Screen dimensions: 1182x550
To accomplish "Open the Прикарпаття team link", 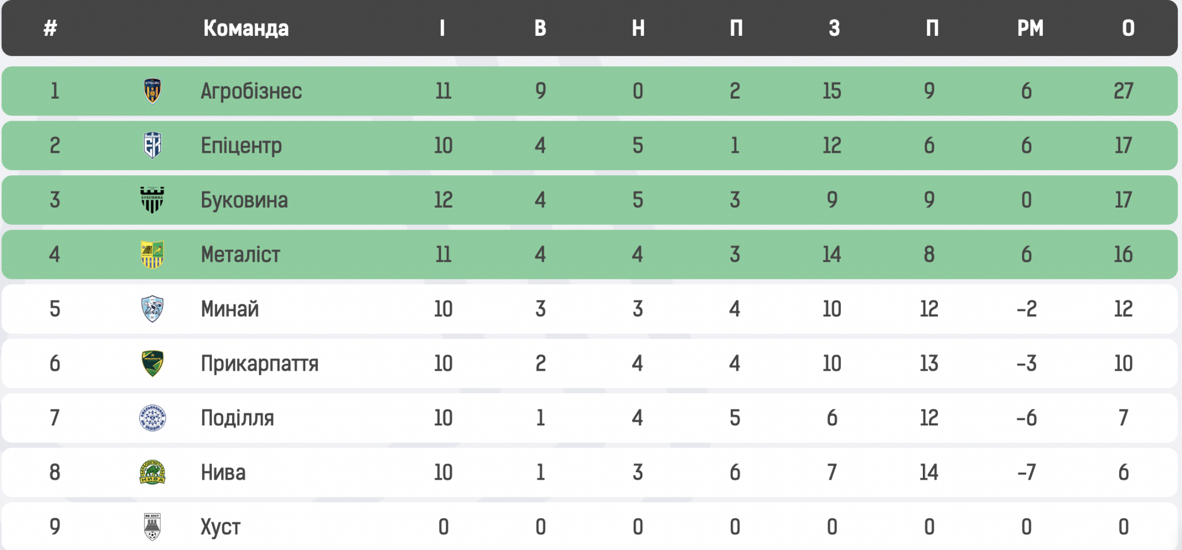I will (x=260, y=364).
